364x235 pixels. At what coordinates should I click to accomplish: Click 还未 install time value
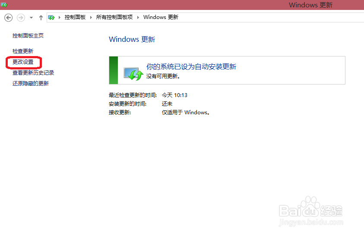(x=167, y=104)
